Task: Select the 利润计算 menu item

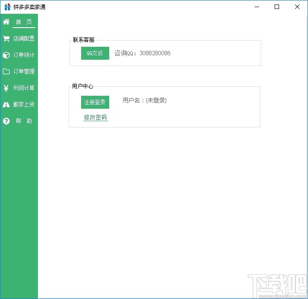Action: pos(24,88)
